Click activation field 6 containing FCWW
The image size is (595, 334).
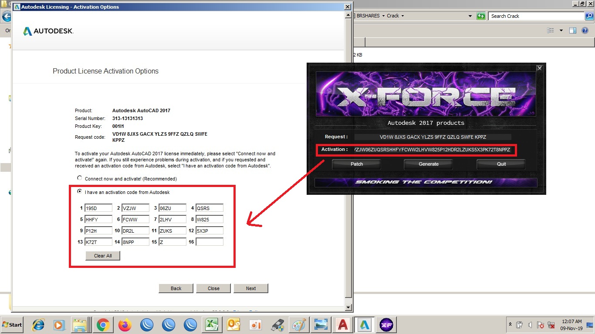pyautogui.click(x=135, y=220)
